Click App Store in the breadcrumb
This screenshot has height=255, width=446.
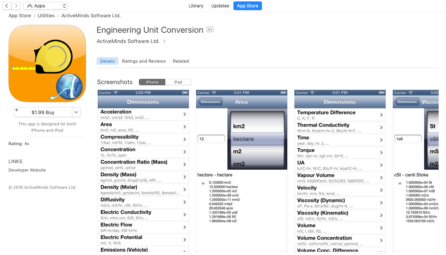tap(20, 15)
